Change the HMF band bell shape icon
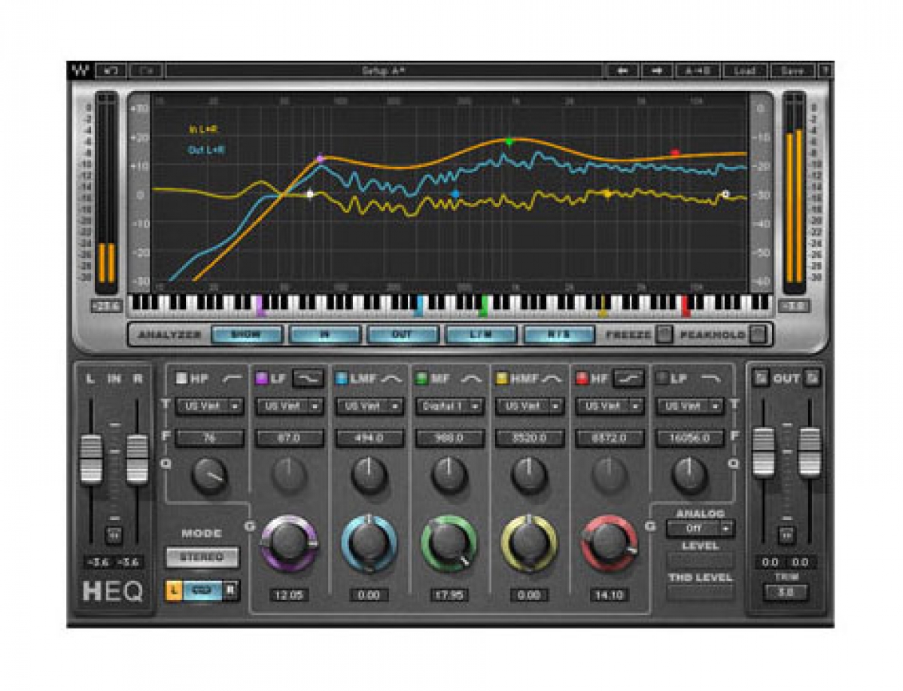The width and height of the screenshot is (903, 691). coord(552,379)
